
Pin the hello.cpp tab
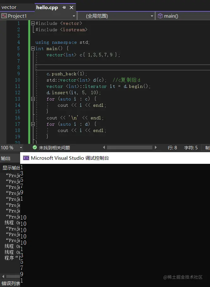64,8
